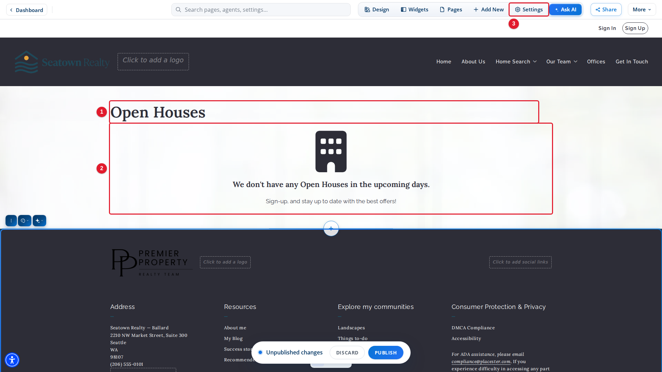Open Offices nav link
Image resolution: width=662 pixels, height=372 pixels.
pyautogui.click(x=596, y=62)
